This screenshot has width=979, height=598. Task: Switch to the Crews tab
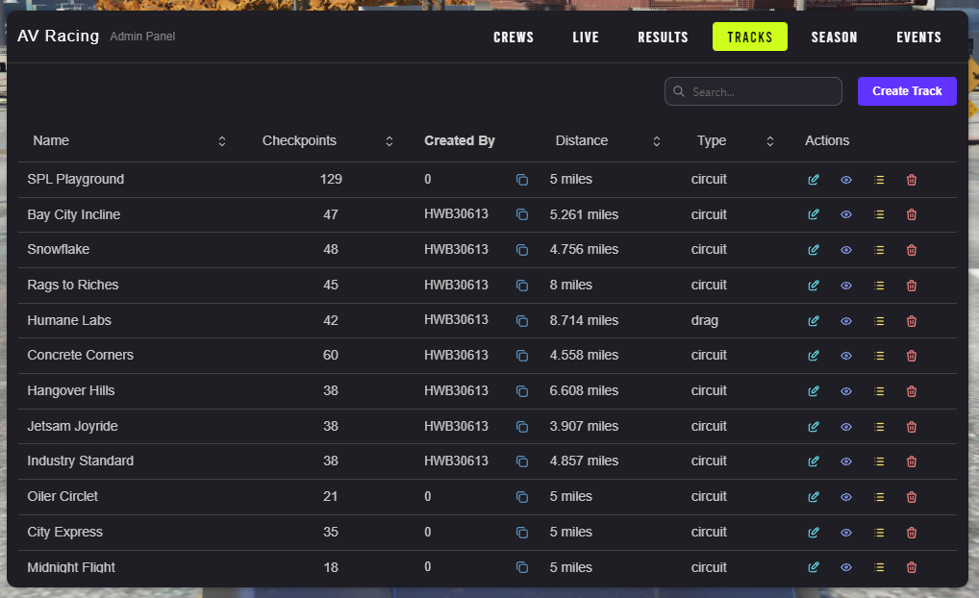(514, 37)
